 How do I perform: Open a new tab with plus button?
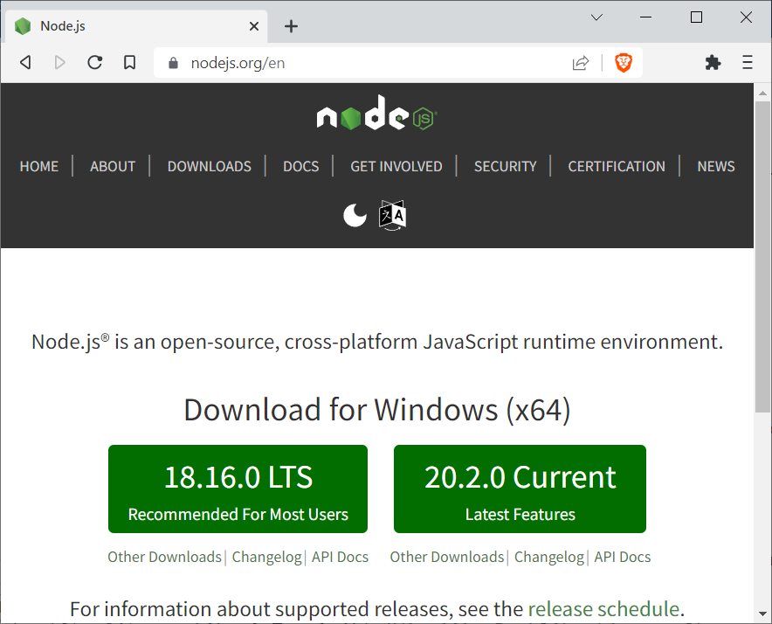pyautogui.click(x=292, y=26)
